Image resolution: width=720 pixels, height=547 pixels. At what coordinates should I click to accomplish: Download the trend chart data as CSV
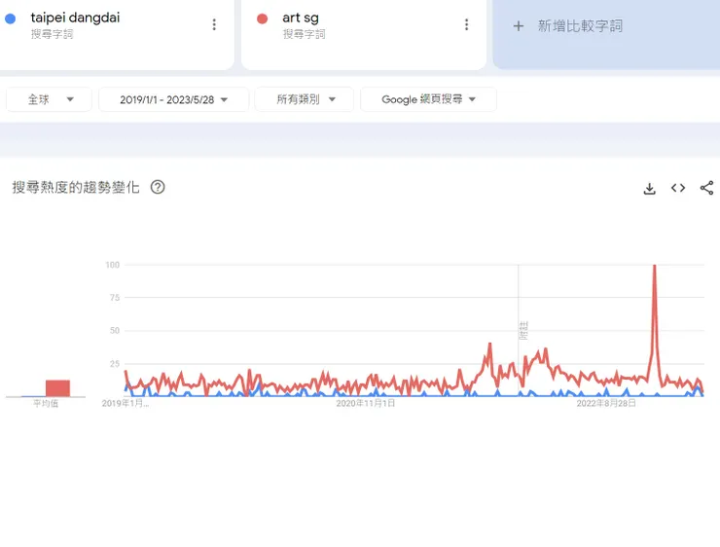tap(649, 188)
